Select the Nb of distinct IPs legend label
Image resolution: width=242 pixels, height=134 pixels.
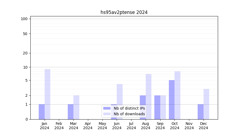point(129,108)
